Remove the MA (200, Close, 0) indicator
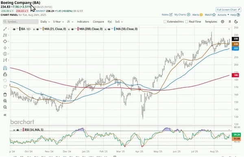 (69, 29)
